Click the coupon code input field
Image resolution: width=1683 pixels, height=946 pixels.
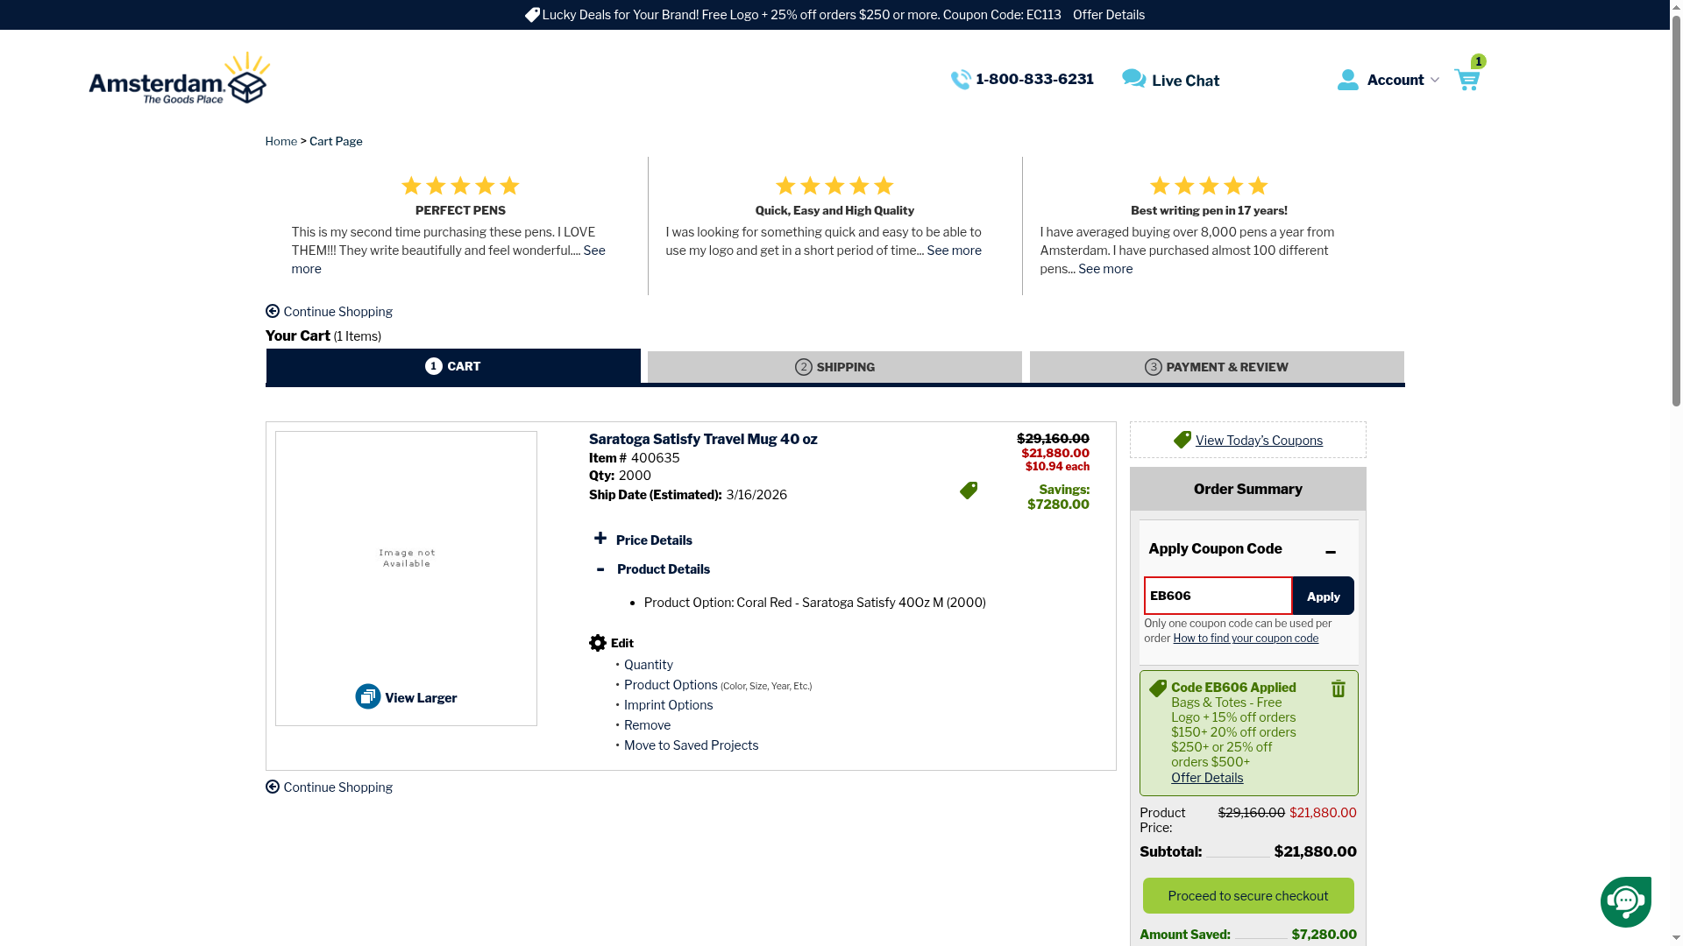(x=1218, y=596)
